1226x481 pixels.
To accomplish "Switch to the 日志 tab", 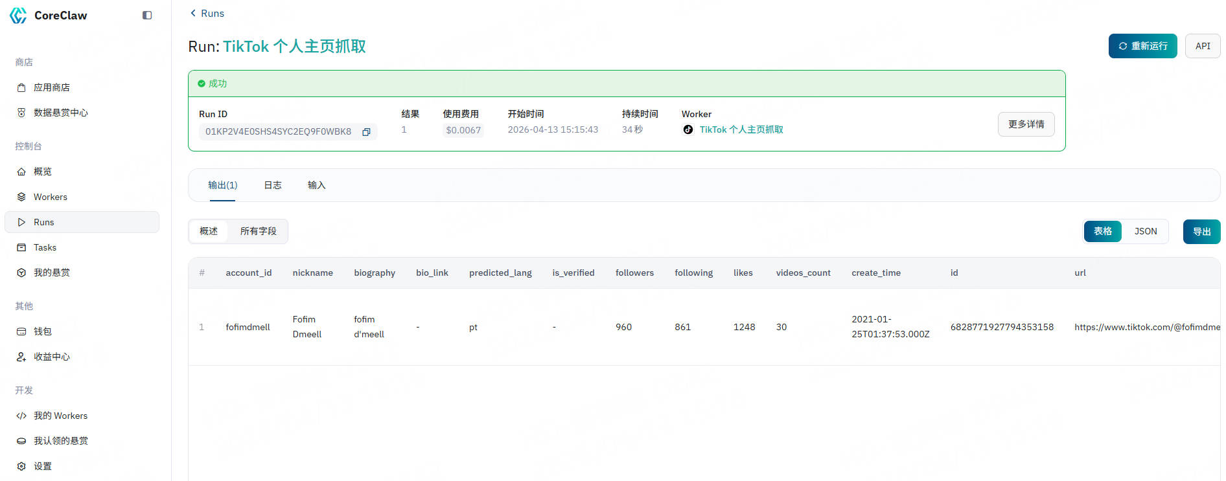I will click(273, 185).
